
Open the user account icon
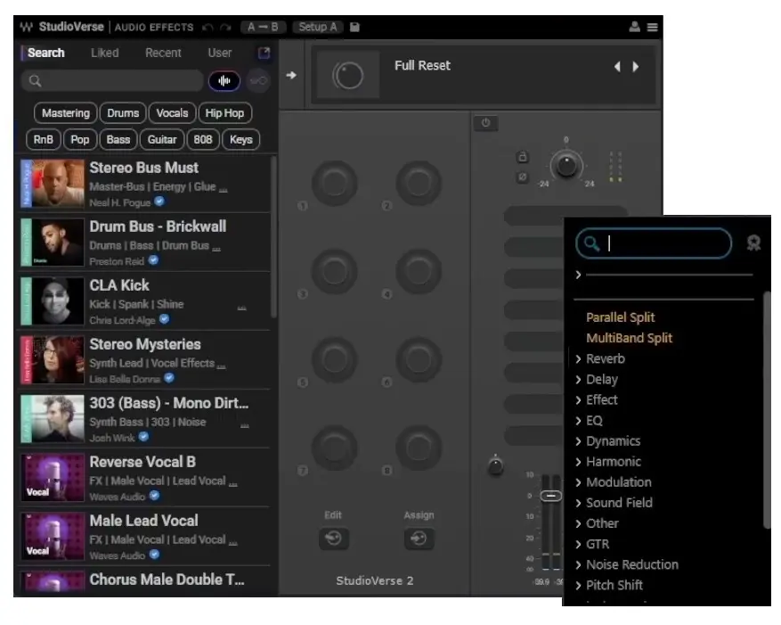(634, 27)
